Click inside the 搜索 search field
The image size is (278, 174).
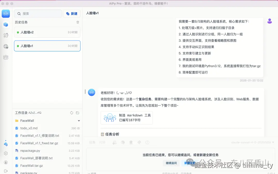pyautogui.click(x=38, y=13)
